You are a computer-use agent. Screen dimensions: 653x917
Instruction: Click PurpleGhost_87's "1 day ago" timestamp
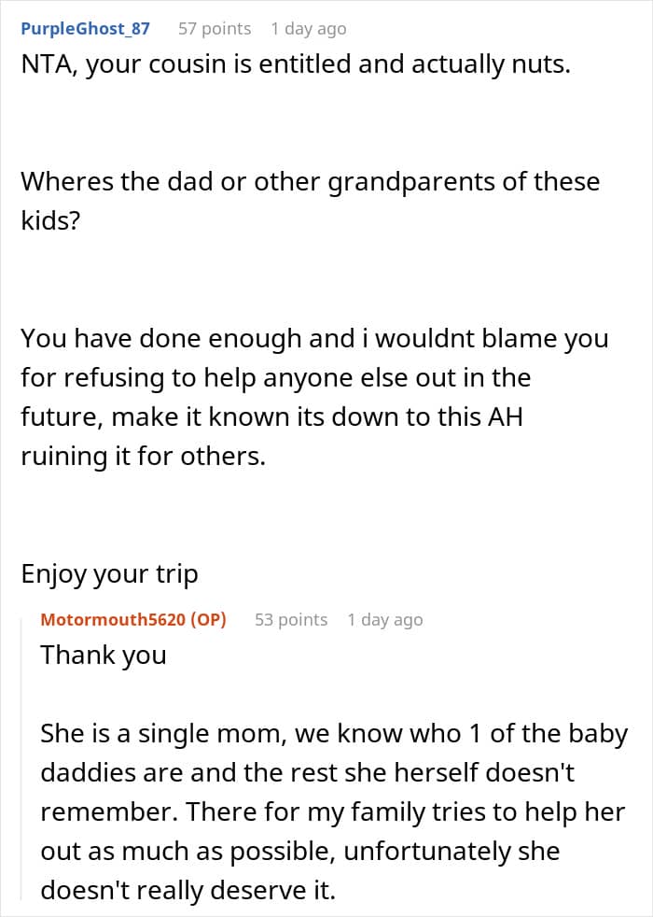click(309, 29)
